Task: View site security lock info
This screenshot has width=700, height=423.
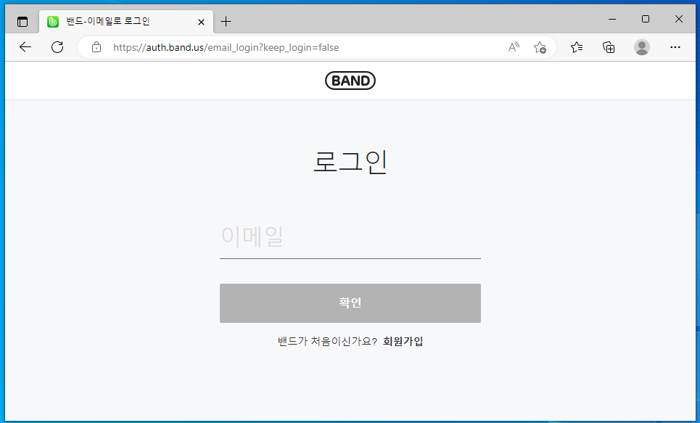Action: pos(96,47)
